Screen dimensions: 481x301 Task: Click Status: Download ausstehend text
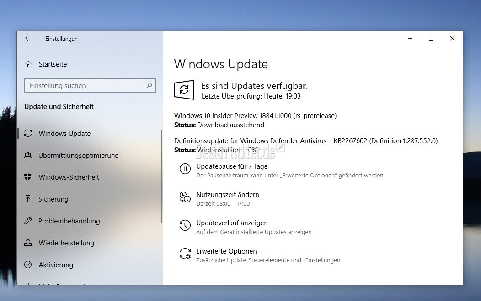coord(219,125)
